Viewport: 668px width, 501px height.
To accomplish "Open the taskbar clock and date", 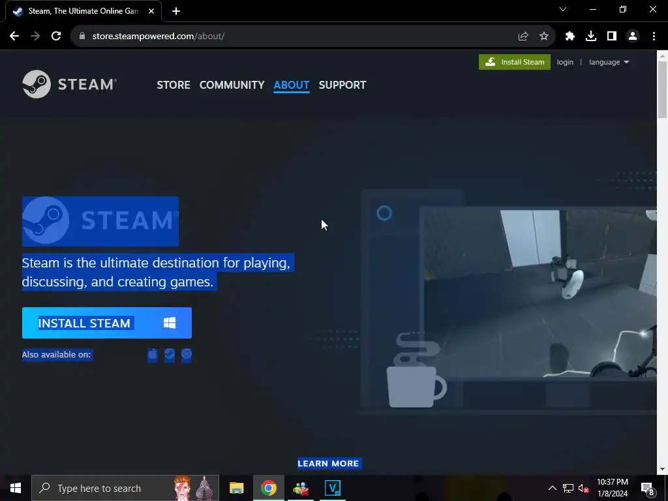I will [612, 488].
